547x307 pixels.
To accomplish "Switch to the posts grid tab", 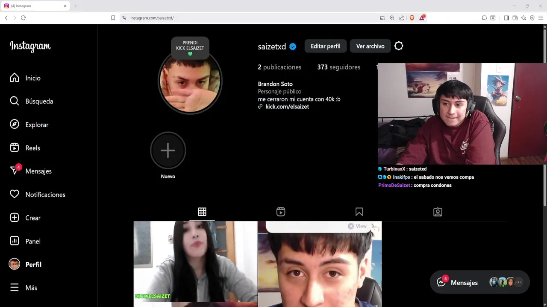I will point(202,212).
